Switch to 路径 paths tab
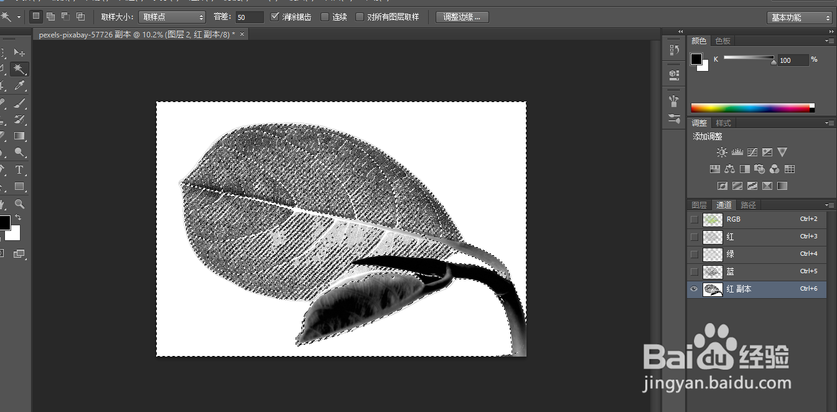Viewport: 837px width, 412px height. click(x=749, y=205)
